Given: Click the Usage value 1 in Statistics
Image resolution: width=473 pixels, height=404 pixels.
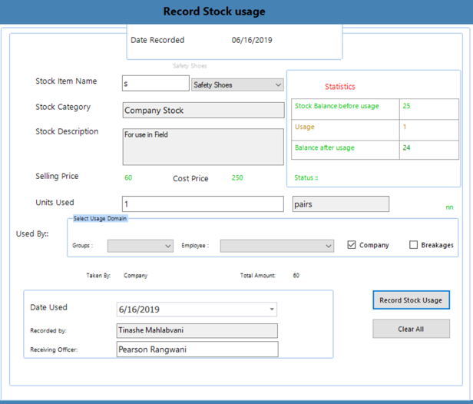Looking at the screenshot, I should coord(405,127).
